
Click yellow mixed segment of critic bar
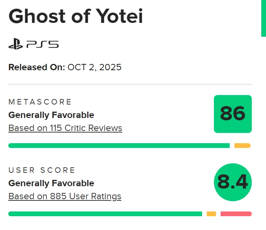(x=242, y=146)
